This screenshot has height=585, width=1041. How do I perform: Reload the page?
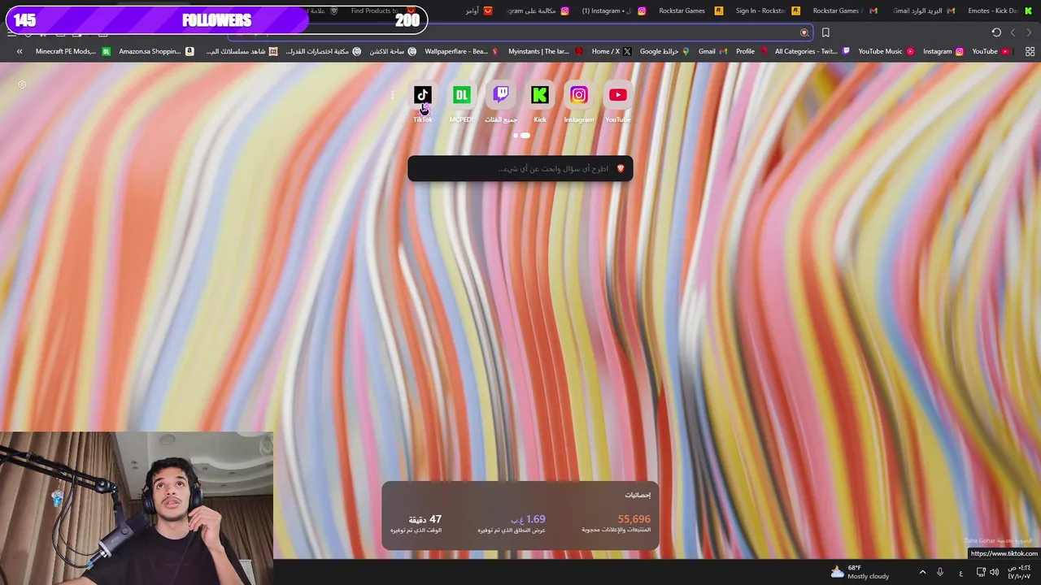(996, 32)
